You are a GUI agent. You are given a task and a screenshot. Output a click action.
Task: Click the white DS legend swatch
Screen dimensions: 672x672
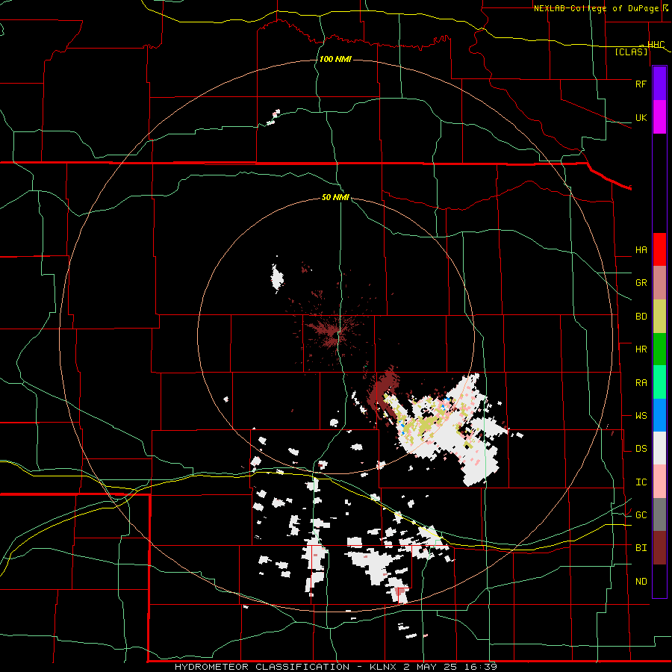tap(659, 448)
